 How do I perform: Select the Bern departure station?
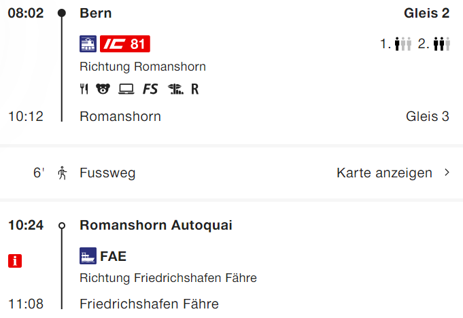click(x=96, y=13)
